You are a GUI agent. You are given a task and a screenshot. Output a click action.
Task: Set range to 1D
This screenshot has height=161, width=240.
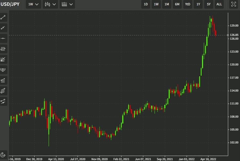[x=146, y=4]
